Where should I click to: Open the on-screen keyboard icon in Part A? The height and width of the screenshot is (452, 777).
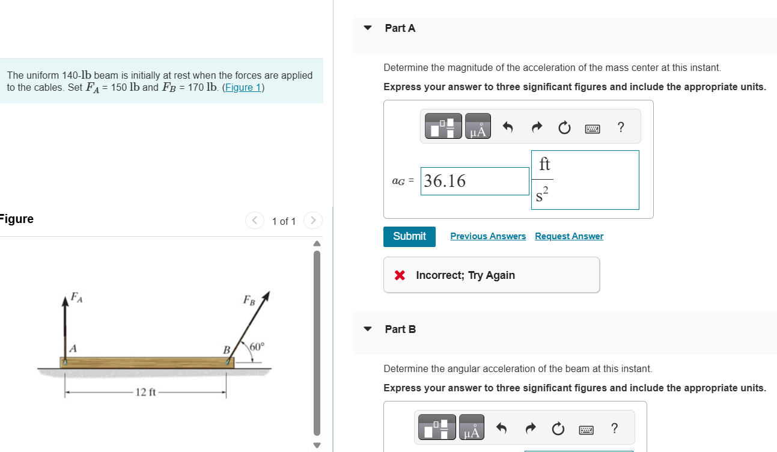click(592, 127)
